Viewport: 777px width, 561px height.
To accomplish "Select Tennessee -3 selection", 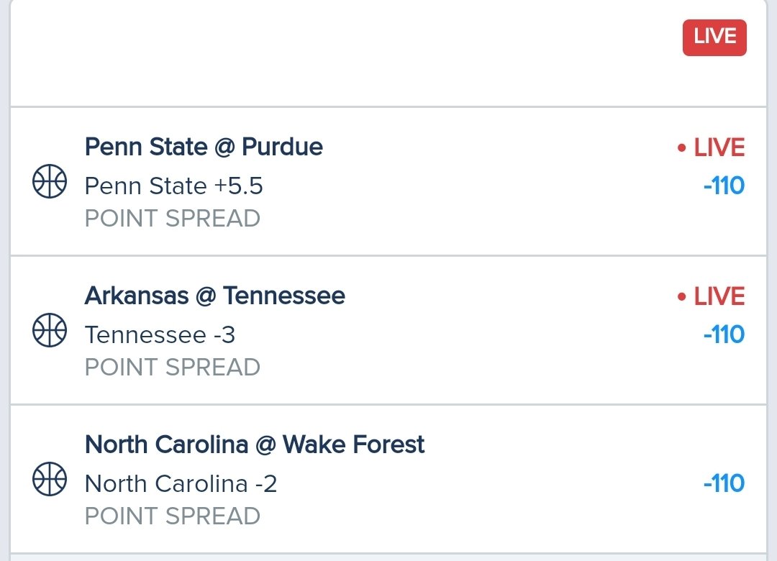I will 160,335.
